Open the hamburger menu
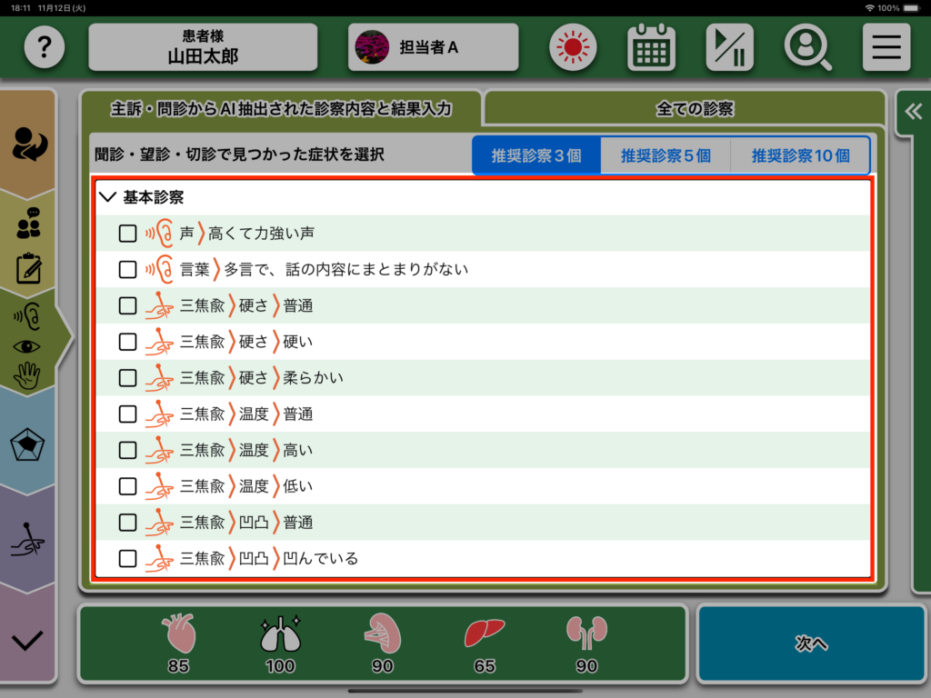The image size is (931, 698). tap(886, 47)
